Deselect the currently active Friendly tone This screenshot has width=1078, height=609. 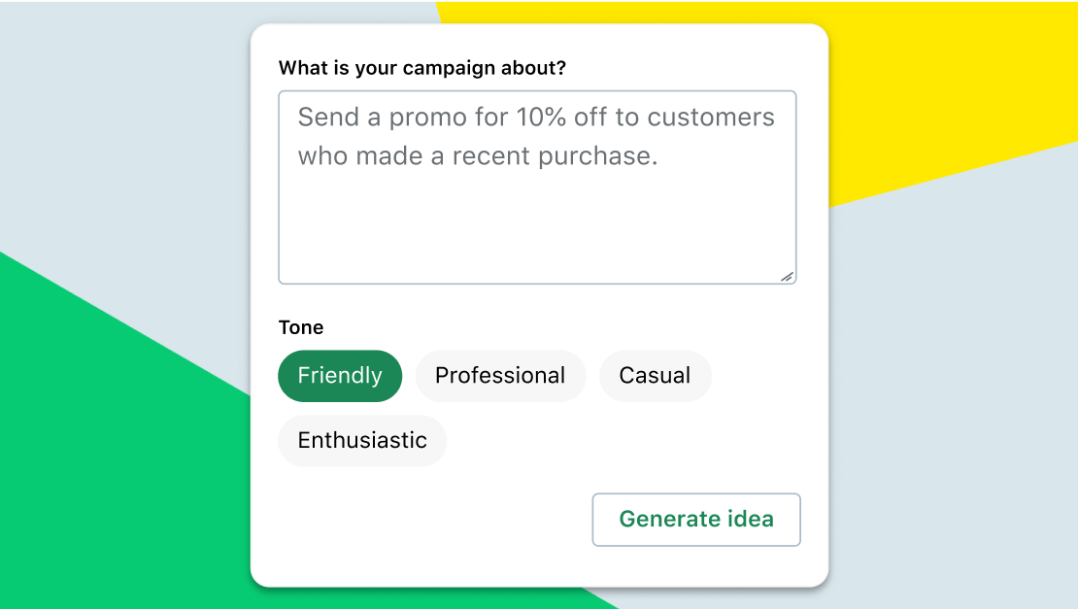click(x=340, y=376)
